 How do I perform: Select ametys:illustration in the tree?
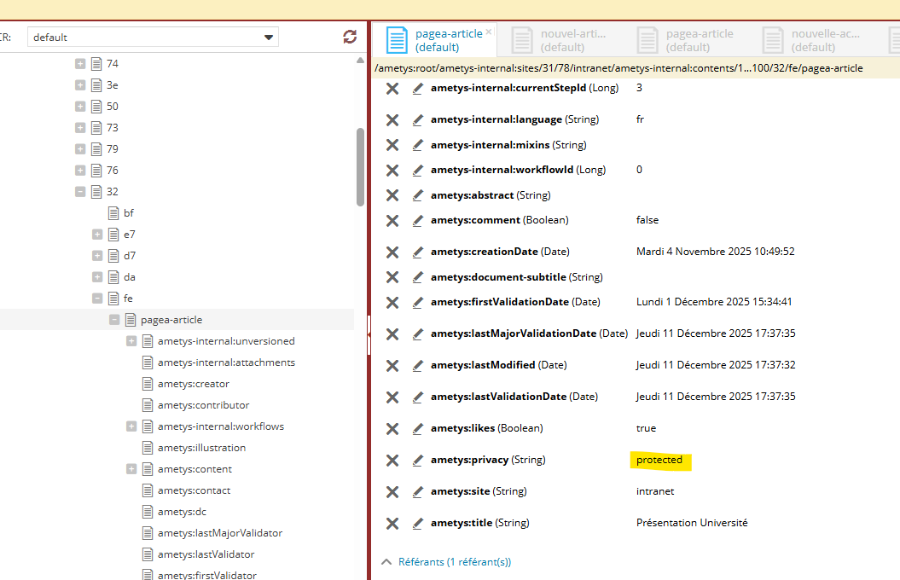coord(201,448)
